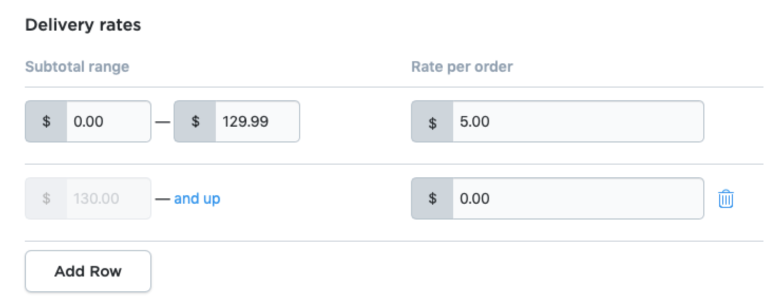Select the rate per order field showing 5.00
783x305 pixels.
point(577,122)
